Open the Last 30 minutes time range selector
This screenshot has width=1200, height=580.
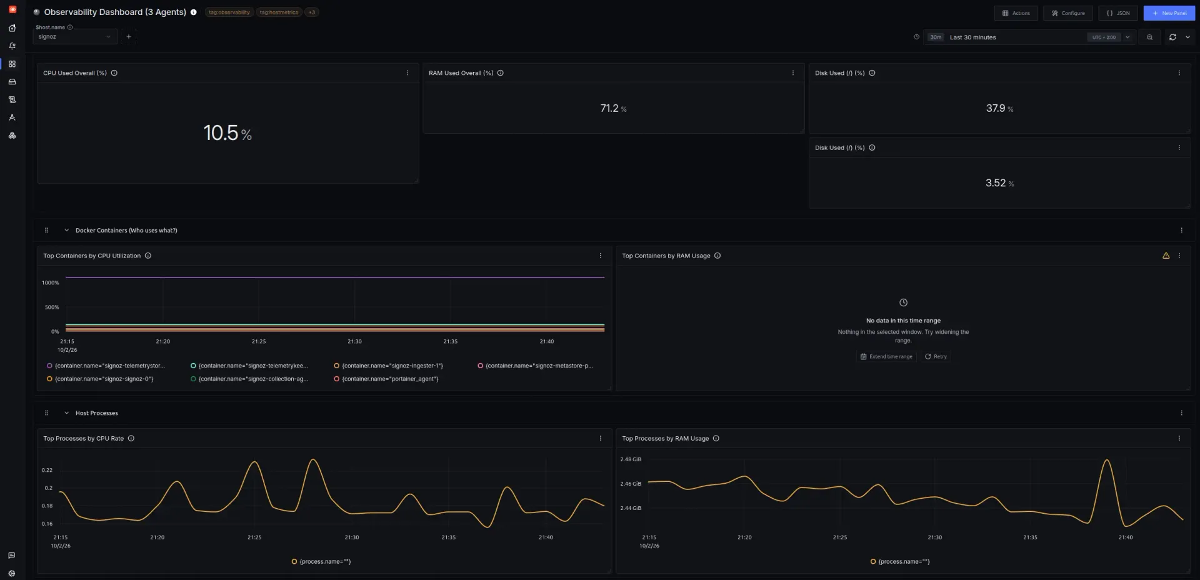pos(1029,37)
